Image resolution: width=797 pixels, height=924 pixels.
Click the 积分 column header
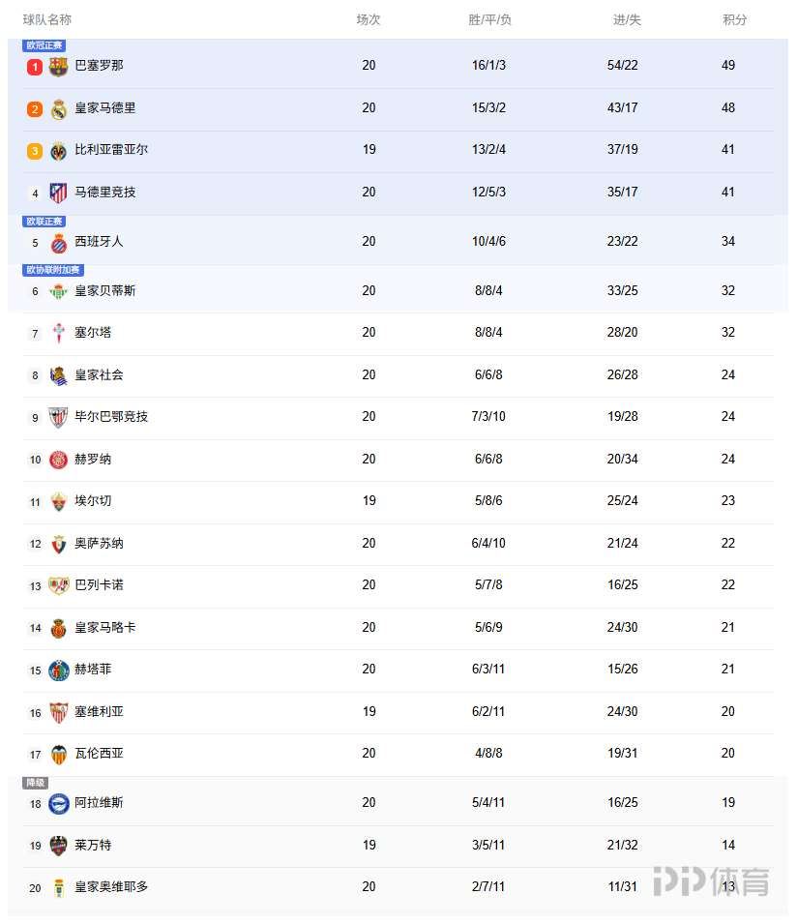(x=735, y=20)
